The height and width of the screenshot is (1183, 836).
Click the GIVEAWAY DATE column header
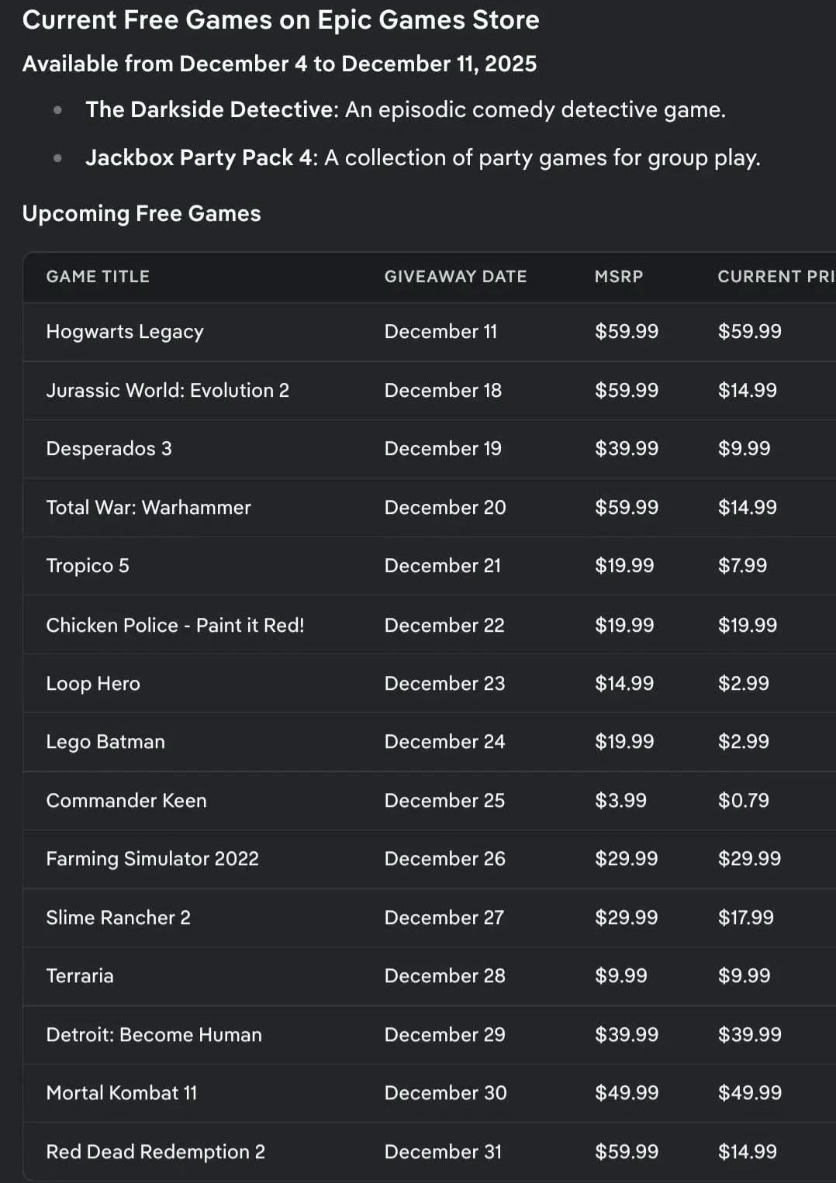pos(455,277)
